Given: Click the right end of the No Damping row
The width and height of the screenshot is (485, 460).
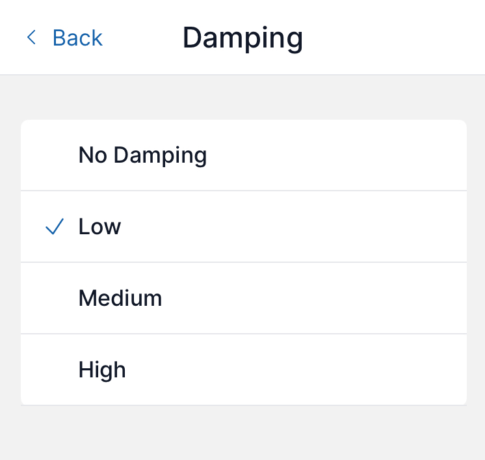Looking at the screenshot, I should tap(442, 156).
